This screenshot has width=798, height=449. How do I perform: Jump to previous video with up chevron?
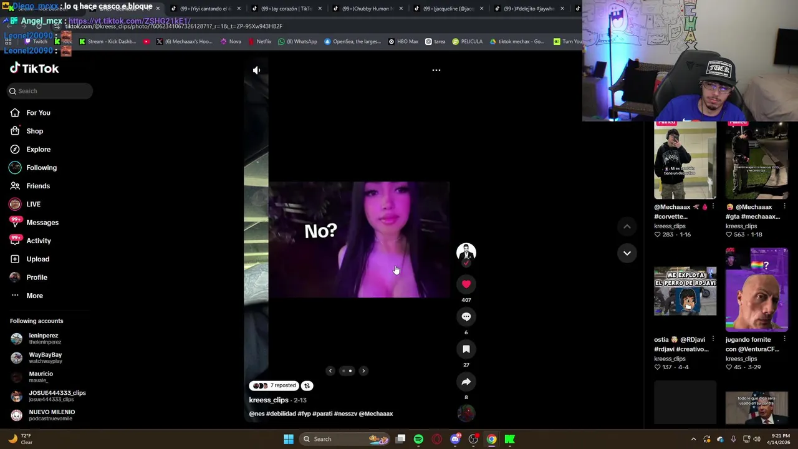tap(627, 226)
